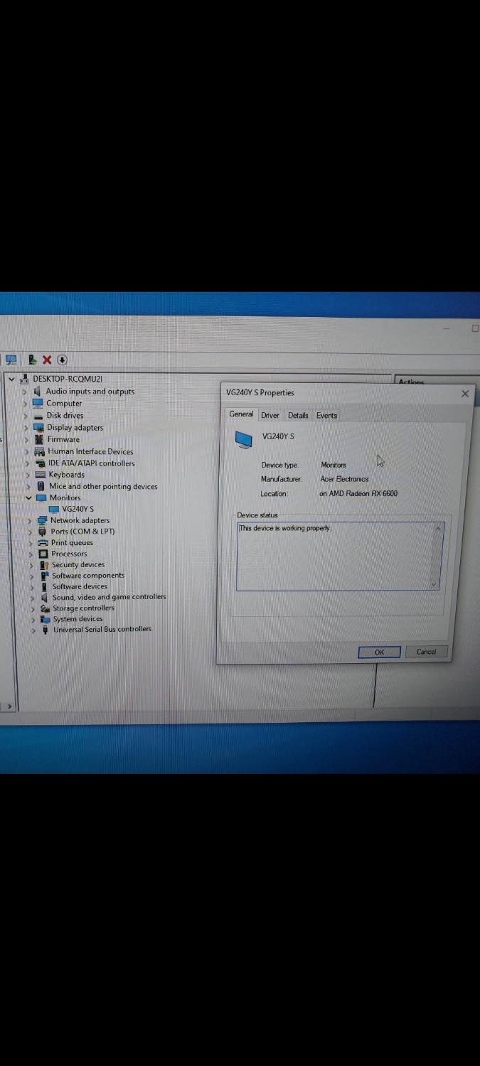480x1066 pixels.
Task: Confirm with the OK button
Action: pos(380,652)
